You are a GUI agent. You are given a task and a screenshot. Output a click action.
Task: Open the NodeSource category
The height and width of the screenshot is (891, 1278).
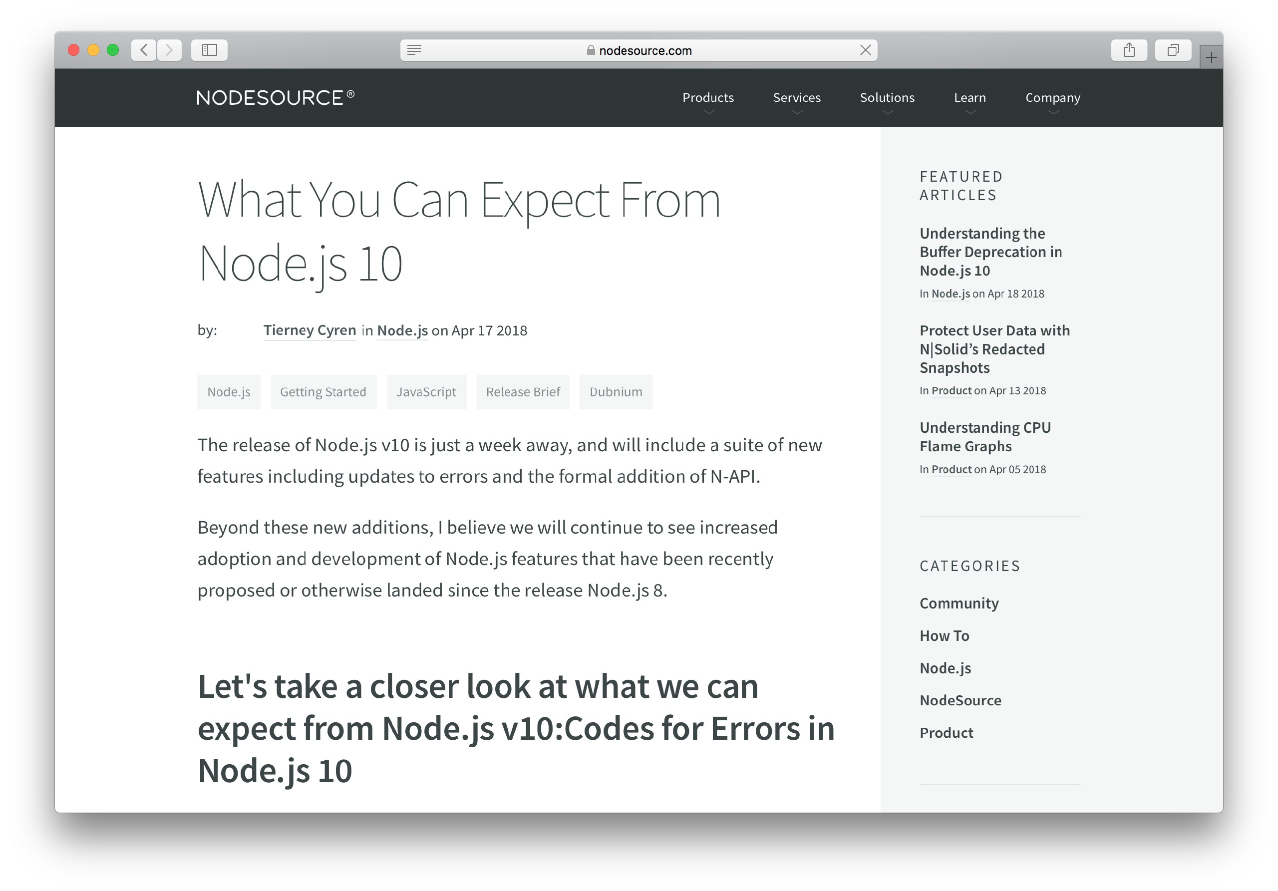(x=960, y=700)
